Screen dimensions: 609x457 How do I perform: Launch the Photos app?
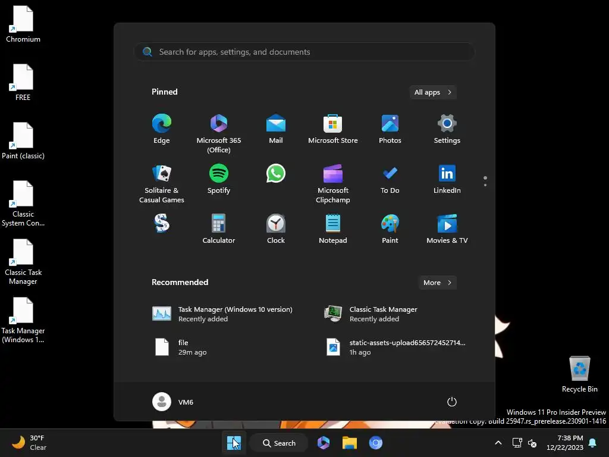(390, 129)
